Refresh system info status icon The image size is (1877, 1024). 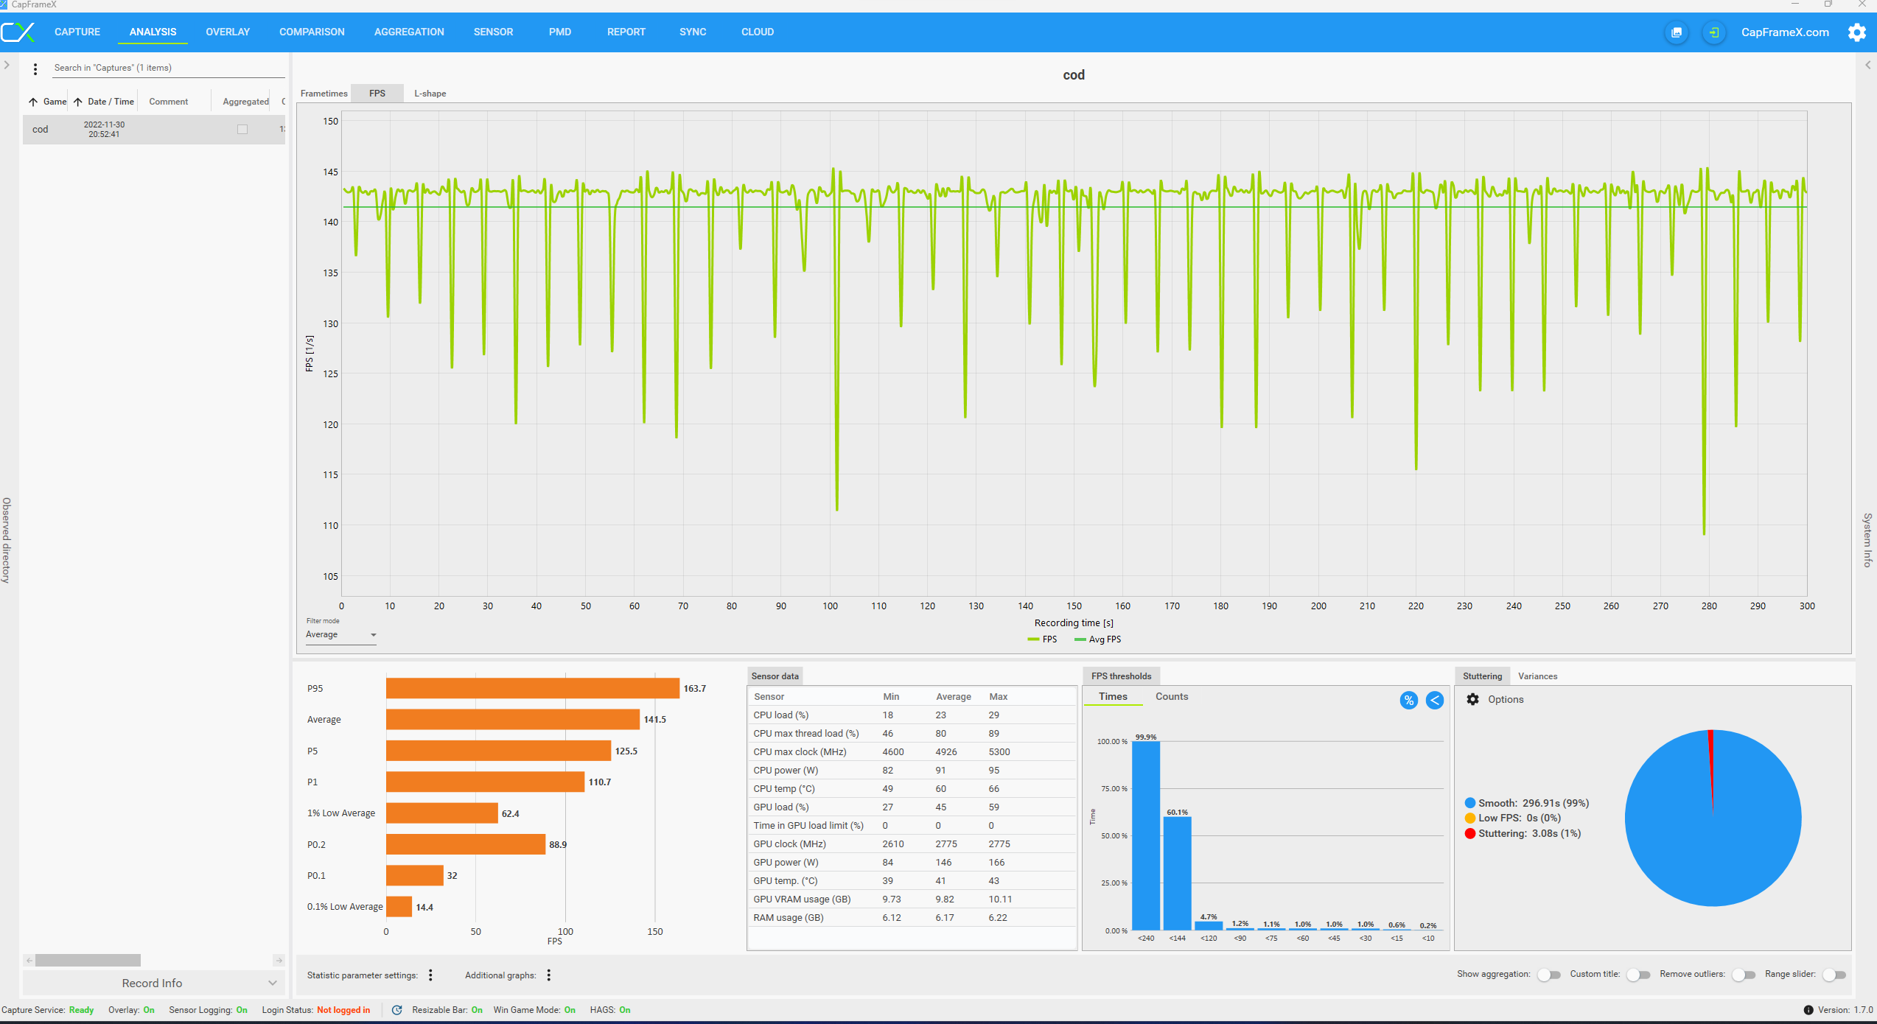click(396, 1010)
